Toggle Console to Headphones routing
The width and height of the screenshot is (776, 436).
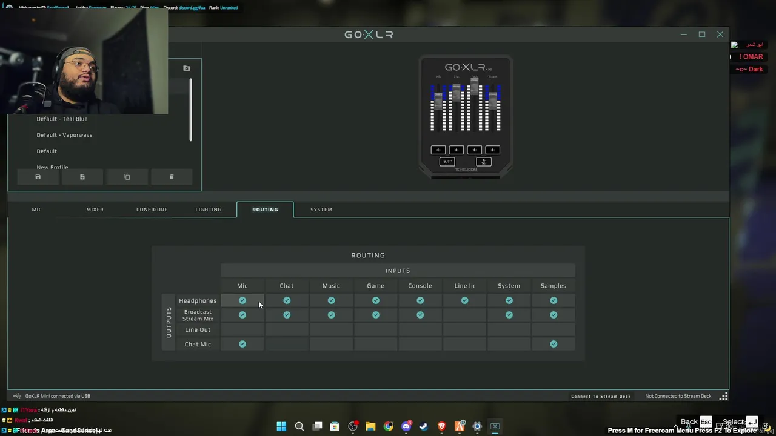[420, 300]
